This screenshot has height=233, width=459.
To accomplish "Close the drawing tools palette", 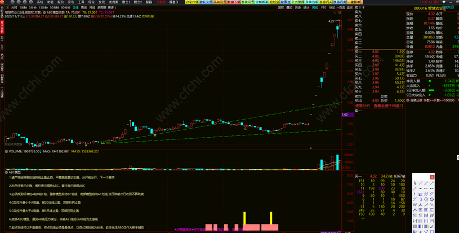I will tap(432, 177).
